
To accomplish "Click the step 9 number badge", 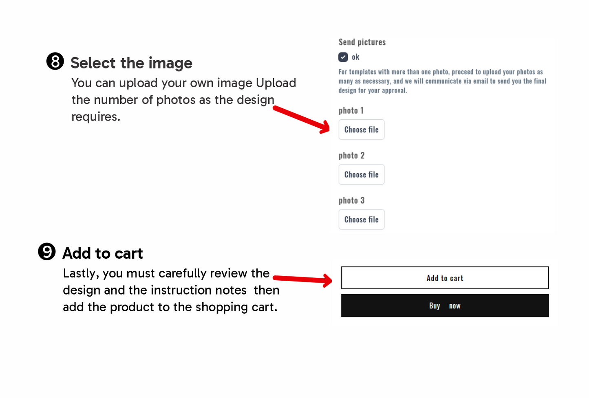I will [47, 251].
